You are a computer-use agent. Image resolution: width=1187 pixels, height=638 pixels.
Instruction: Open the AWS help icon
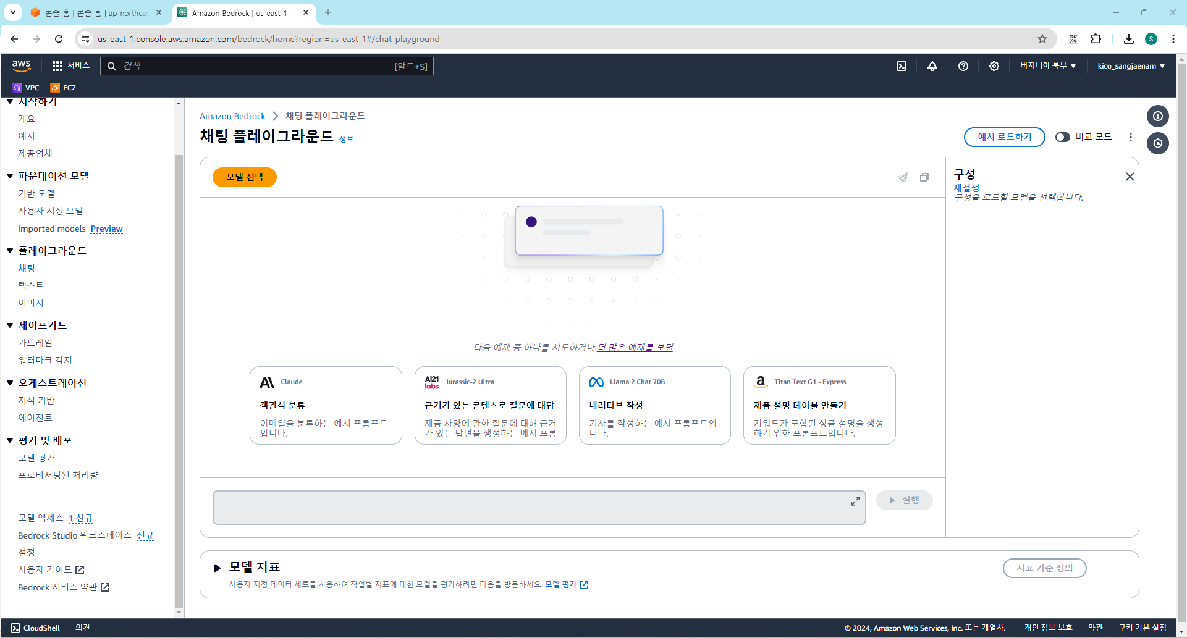963,66
